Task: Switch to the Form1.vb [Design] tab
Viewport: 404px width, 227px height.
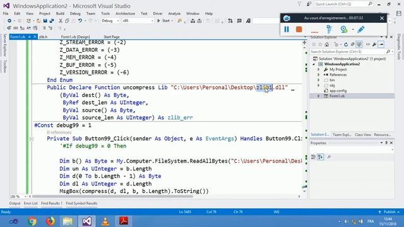Action: pos(76,37)
